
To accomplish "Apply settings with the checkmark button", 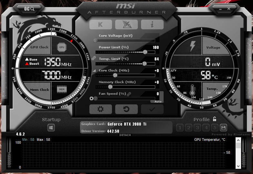I will point(152,109).
